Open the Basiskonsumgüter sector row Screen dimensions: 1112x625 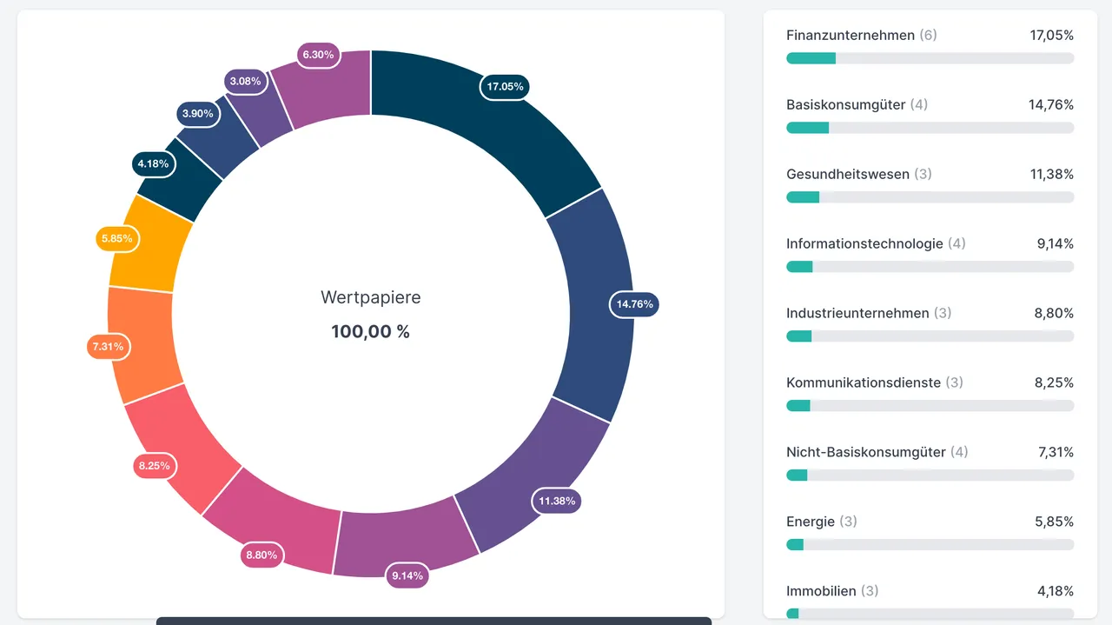coord(930,116)
